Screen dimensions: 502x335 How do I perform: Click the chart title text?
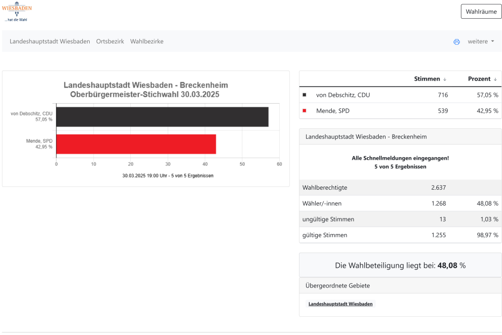click(x=146, y=90)
